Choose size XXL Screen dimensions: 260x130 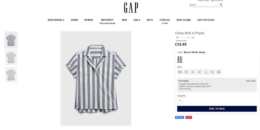219,72
